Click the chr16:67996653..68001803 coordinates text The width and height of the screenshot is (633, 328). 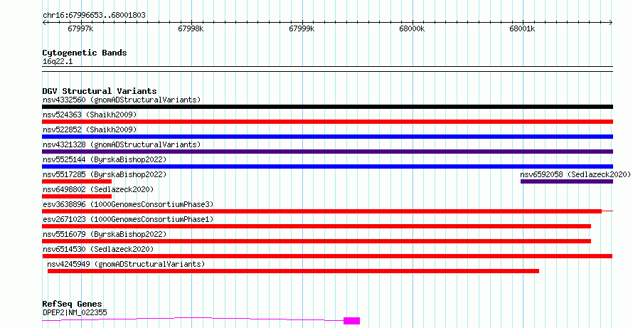pos(94,16)
